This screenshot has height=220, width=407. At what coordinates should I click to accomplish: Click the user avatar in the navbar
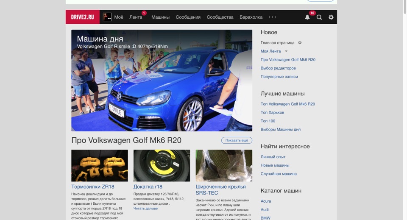tap(107, 17)
